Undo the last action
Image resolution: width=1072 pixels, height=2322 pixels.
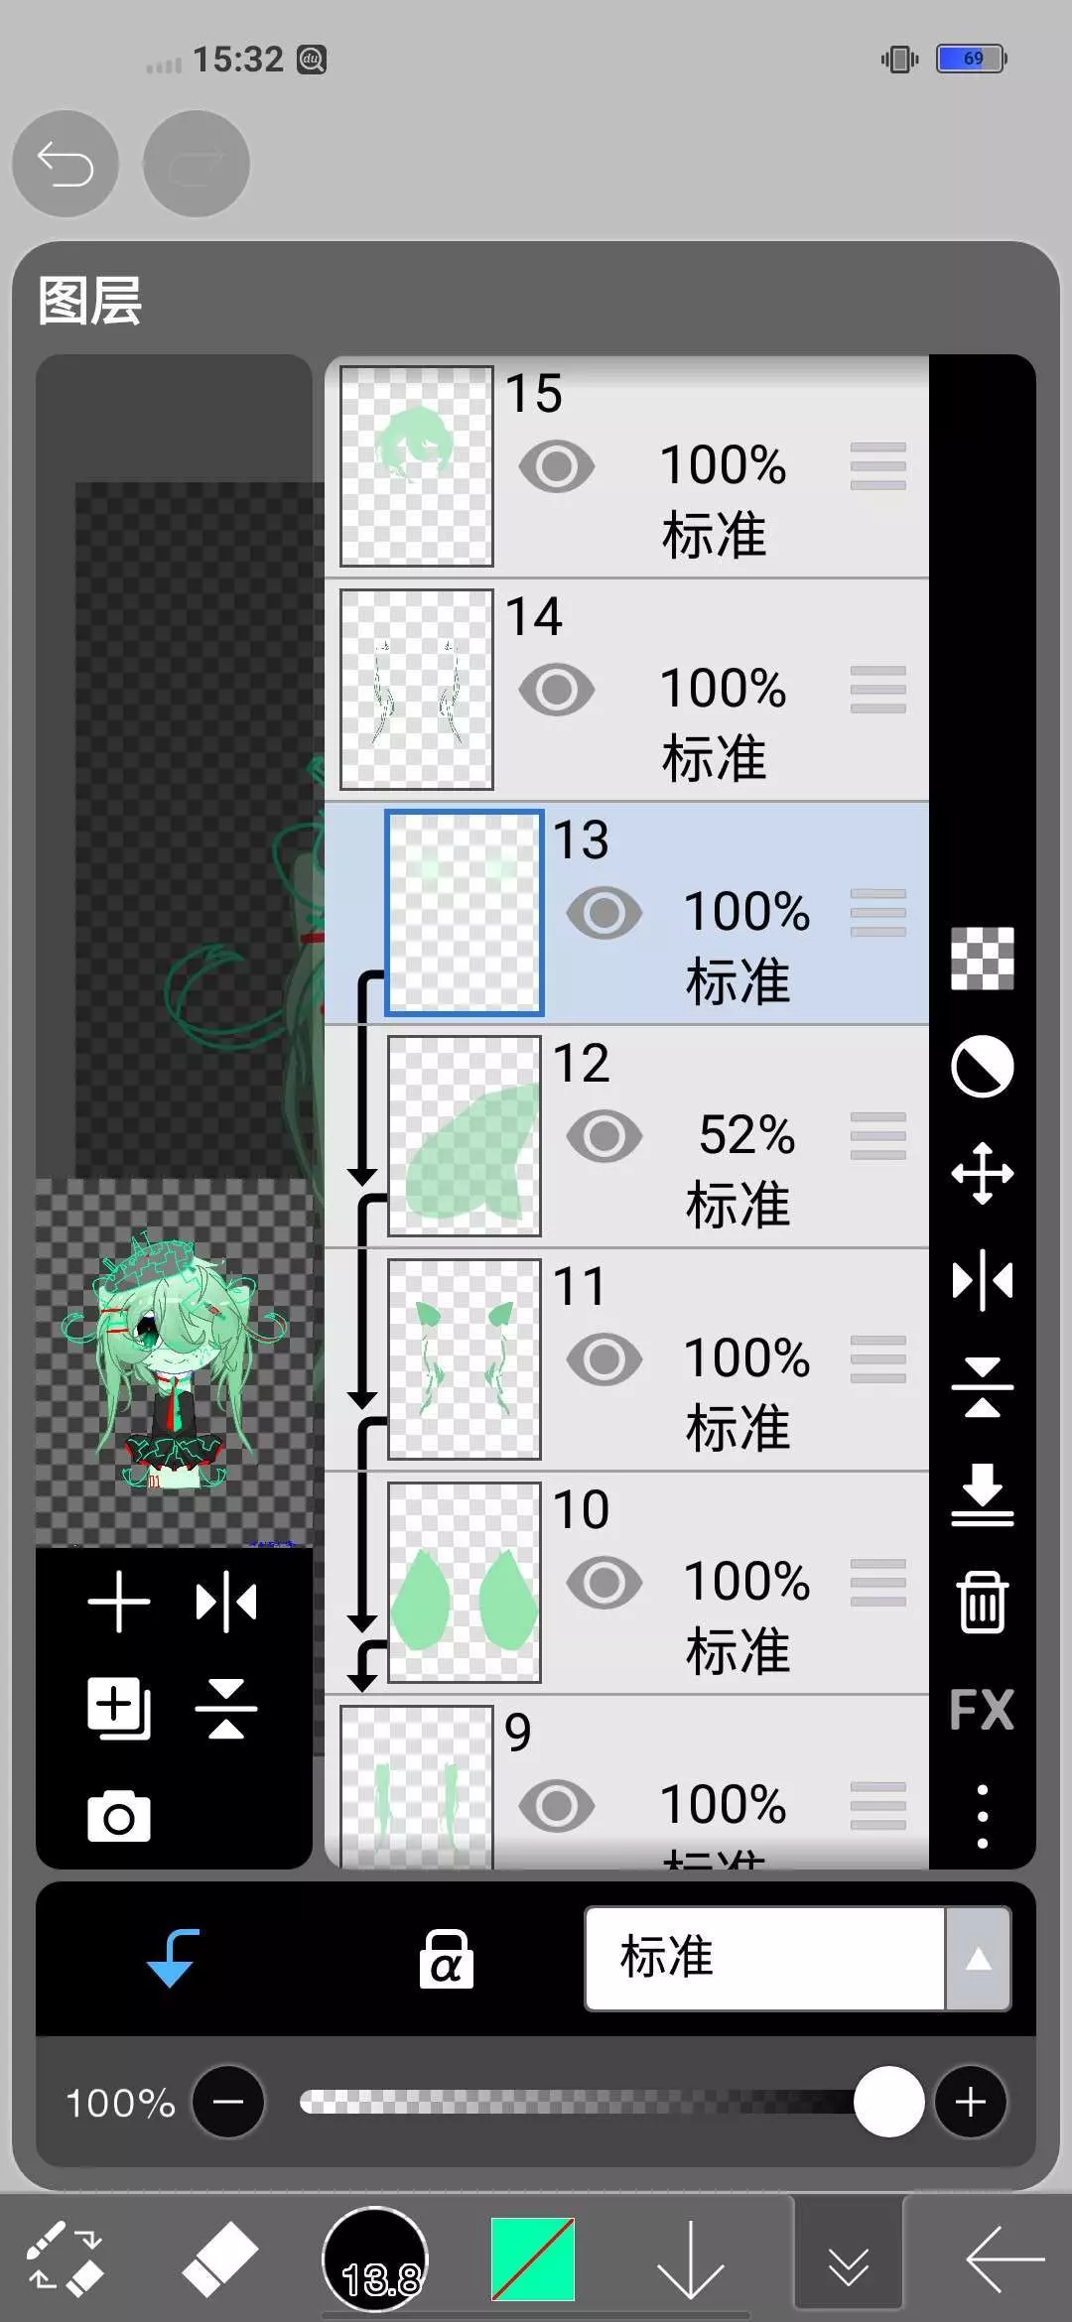pos(66,164)
